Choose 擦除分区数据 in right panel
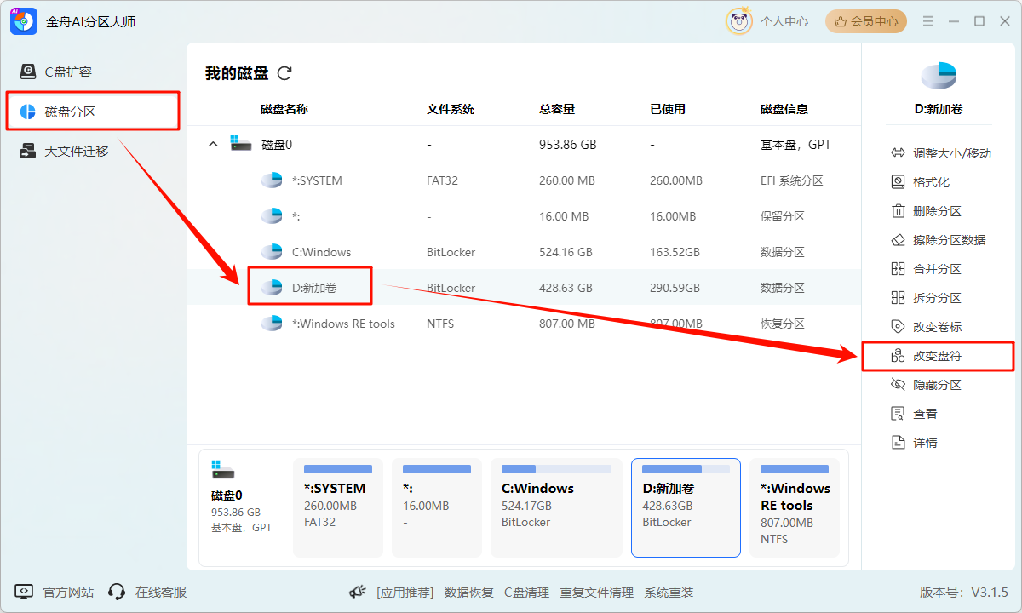This screenshot has height=613, width=1022. click(x=938, y=239)
